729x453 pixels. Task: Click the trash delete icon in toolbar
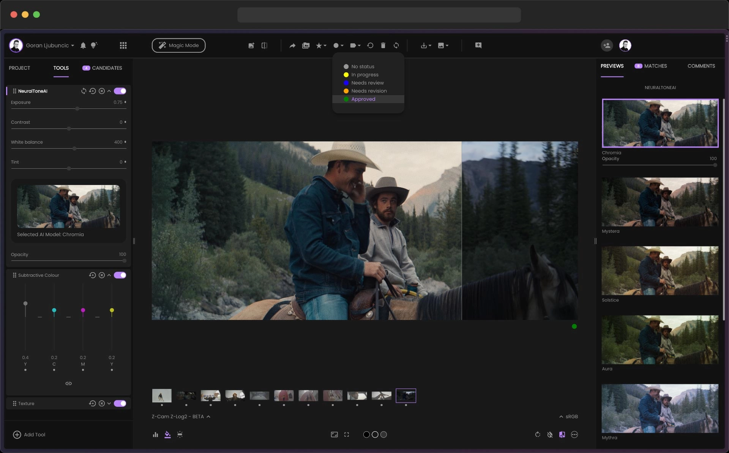[383, 45]
